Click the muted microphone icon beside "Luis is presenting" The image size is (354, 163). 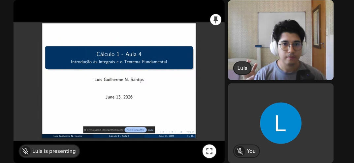tap(25, 151)
